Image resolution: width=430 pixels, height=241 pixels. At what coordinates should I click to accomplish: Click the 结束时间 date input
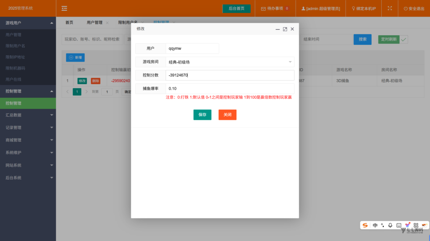(x=326, y=39)
